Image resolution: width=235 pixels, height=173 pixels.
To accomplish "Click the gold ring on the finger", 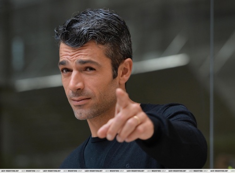I will click(137, 120).
